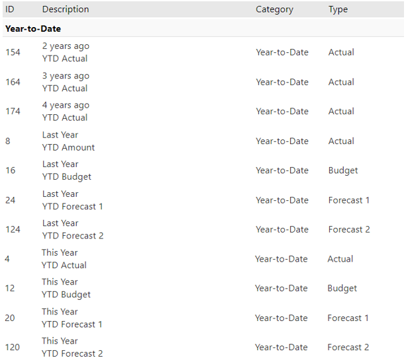Click Year-to-Date category in row 20
The width and height of the screenshot is (406, 362).
[x=281, y=318]
